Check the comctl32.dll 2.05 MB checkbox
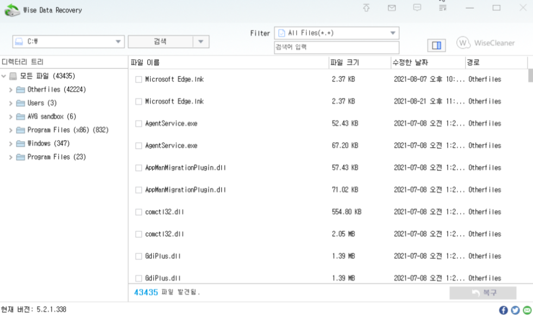Screen dimensions: 533x317 [x=139, y=234]
